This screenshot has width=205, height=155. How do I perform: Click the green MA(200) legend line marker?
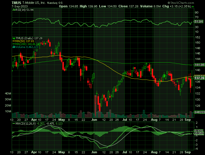point(14,44)
